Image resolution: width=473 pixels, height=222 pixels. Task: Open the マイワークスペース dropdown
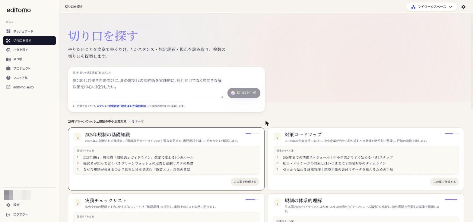pyautogui.click(x=431, y=7)
